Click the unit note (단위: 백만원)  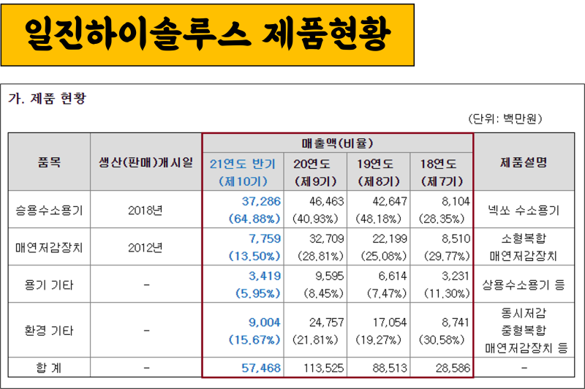click(x=505, y=118)
